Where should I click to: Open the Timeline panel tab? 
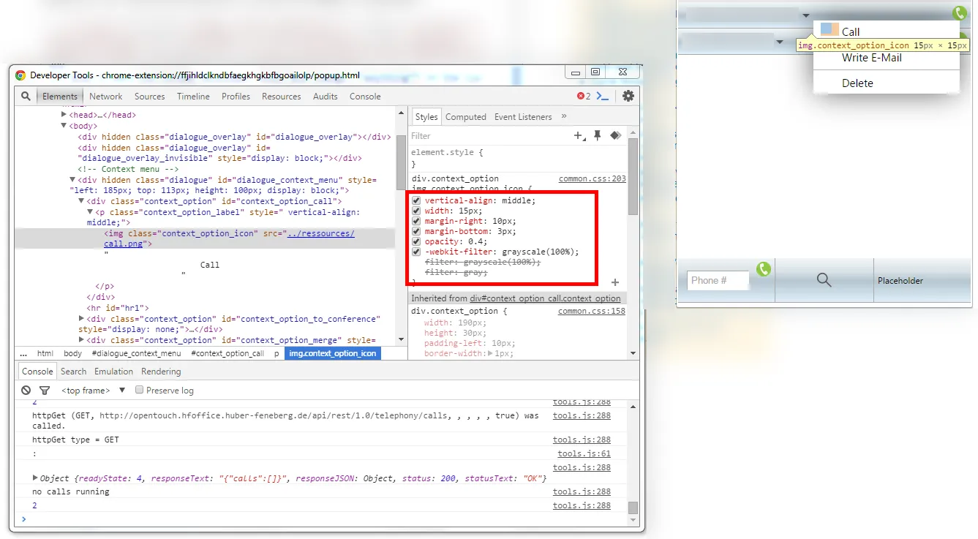click(193, 97)
